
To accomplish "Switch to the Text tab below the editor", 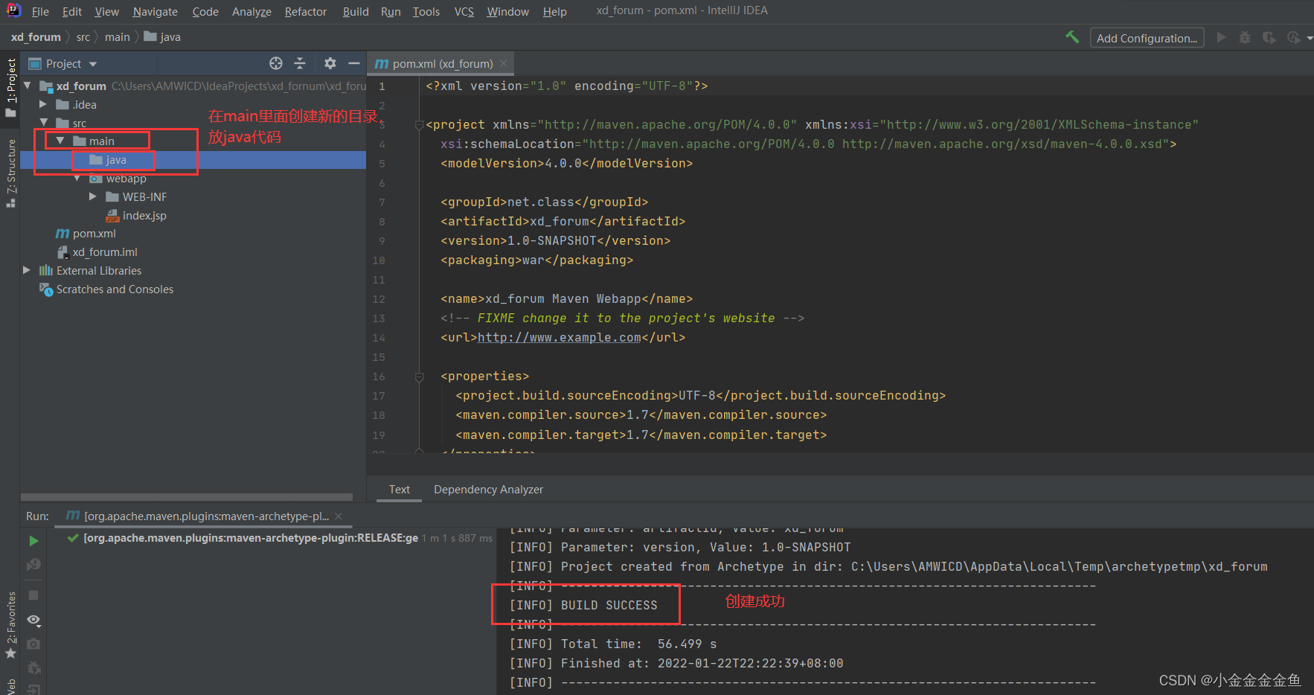I will pyautogui.click(x=399, y=489).
